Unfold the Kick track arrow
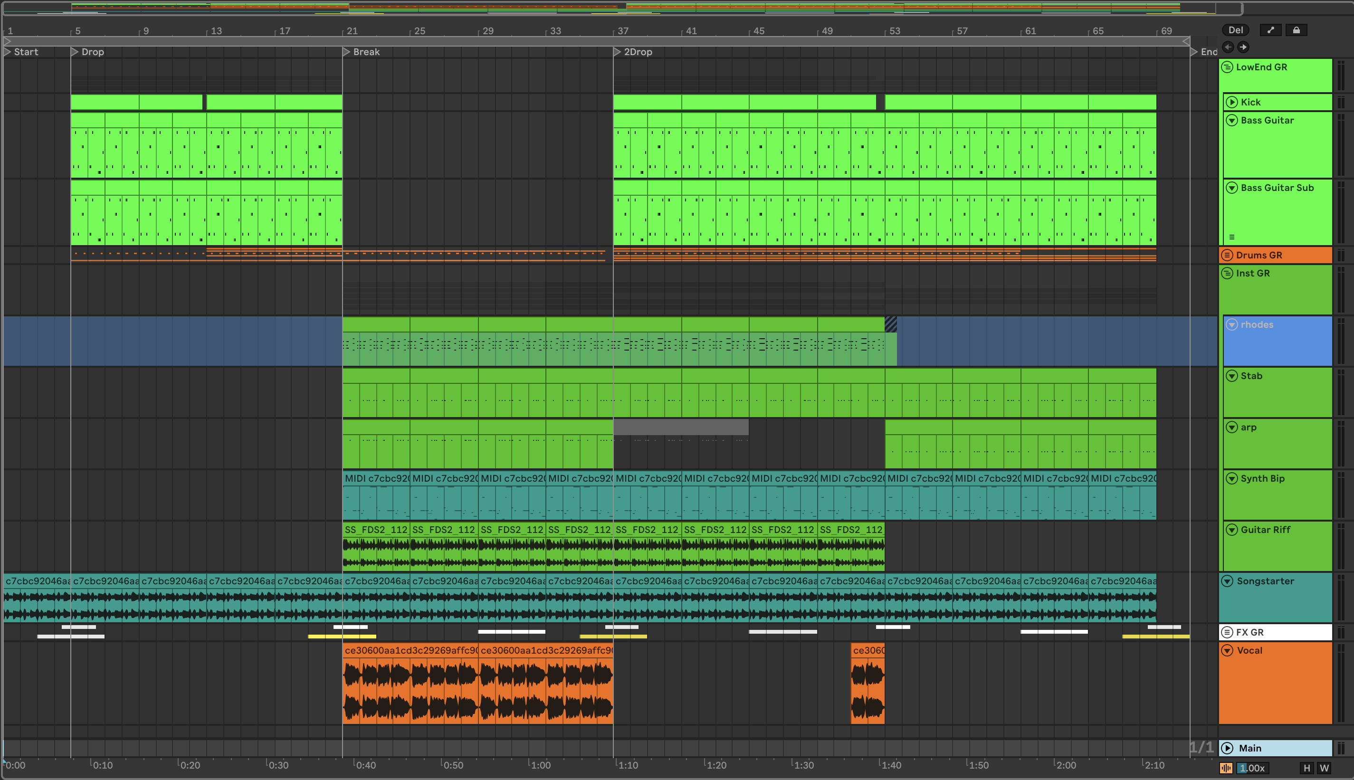The width and height of the screenshot is (1354, 780). tap(1232, 102)
